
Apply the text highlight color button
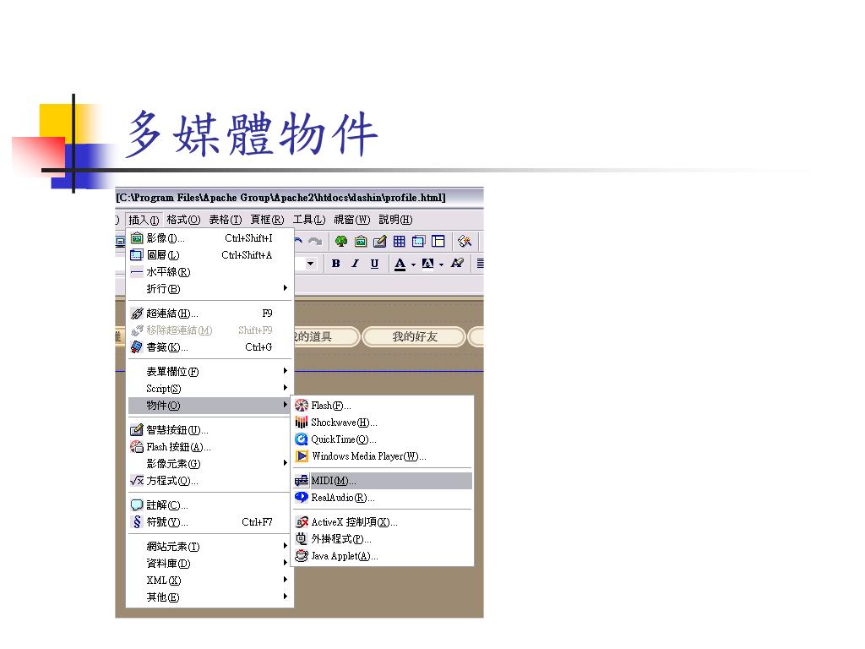coord(427,264)
